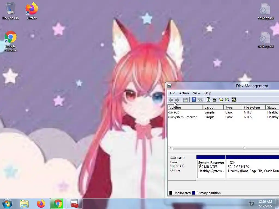
Task: Click the Disk 0 drive icon
Action: pos(172,158)
